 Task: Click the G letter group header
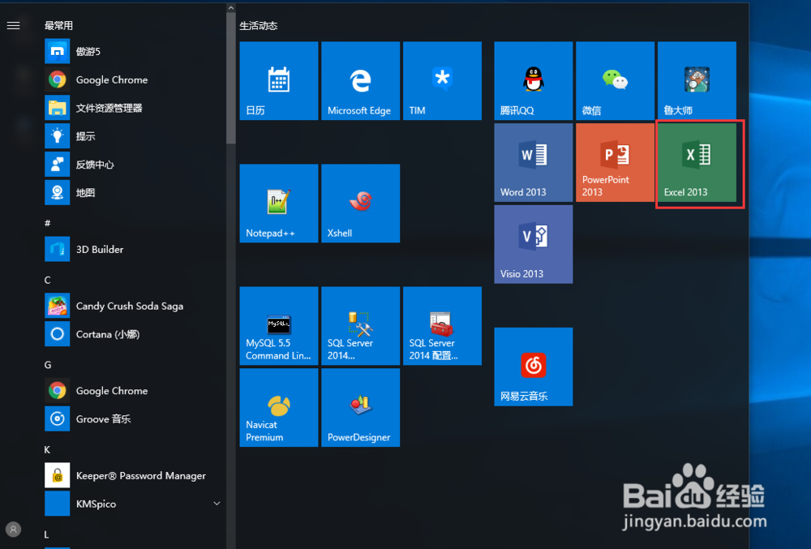[48, 364]
